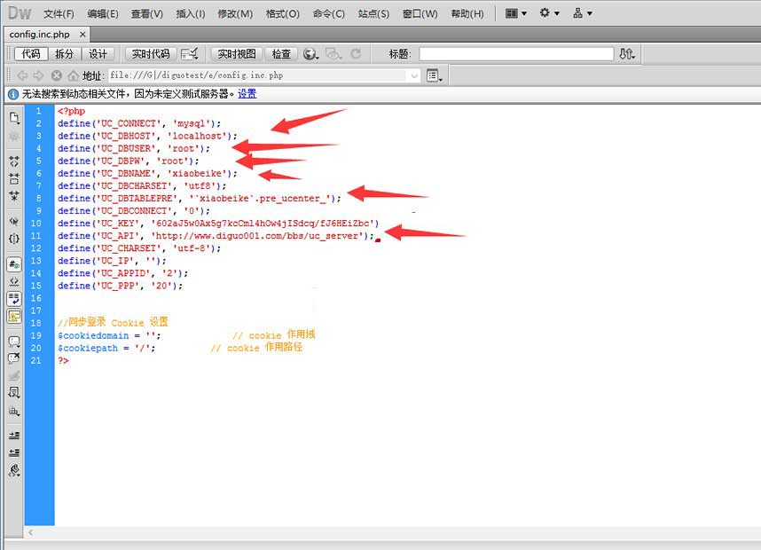Open the 修改(M) menu

[x=235, y=14]
